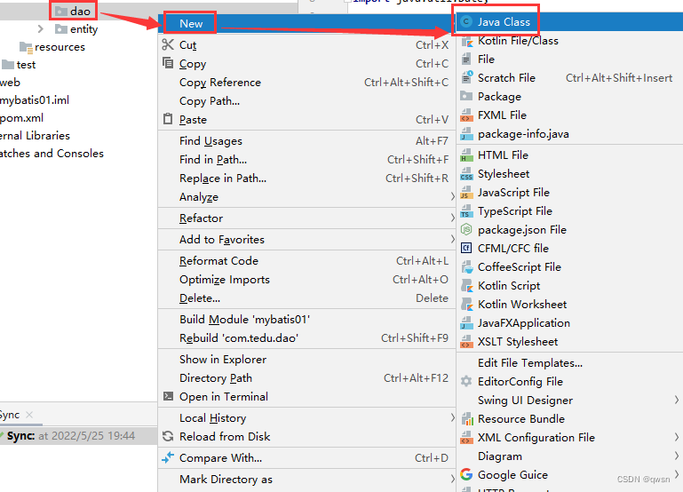Open the Add to Favorites submenu arrow
Image resolution: width=683 pixels, height=492 pixels.
point(452,239)
